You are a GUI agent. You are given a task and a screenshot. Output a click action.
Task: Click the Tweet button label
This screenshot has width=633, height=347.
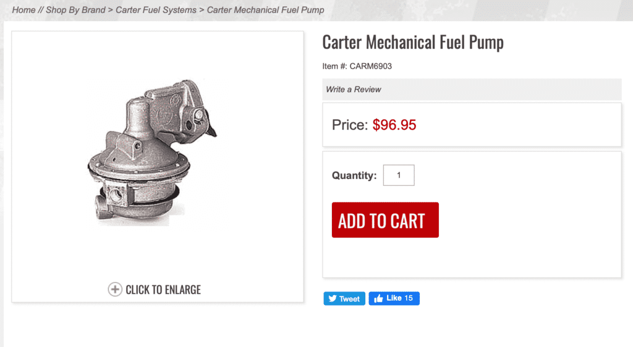(x=349, y=299)
